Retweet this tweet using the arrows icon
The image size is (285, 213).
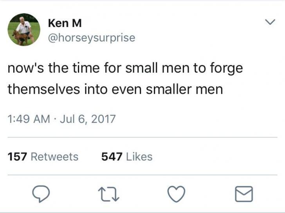(108, 194)
